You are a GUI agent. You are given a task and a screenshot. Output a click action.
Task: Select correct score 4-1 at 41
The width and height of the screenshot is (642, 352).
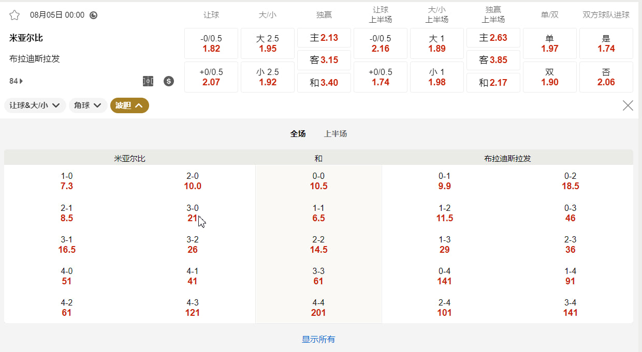(x=193, y=276)
